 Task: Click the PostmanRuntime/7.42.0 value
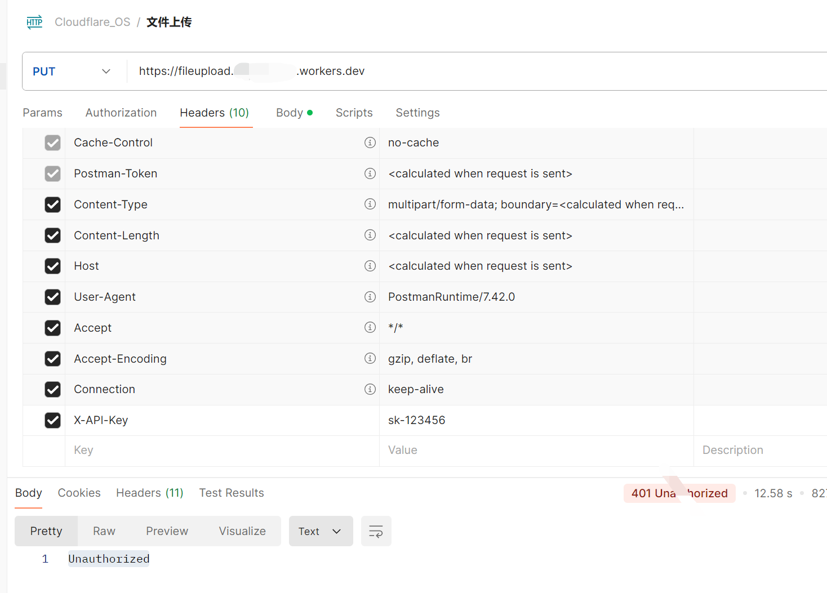tap(451, 297)
